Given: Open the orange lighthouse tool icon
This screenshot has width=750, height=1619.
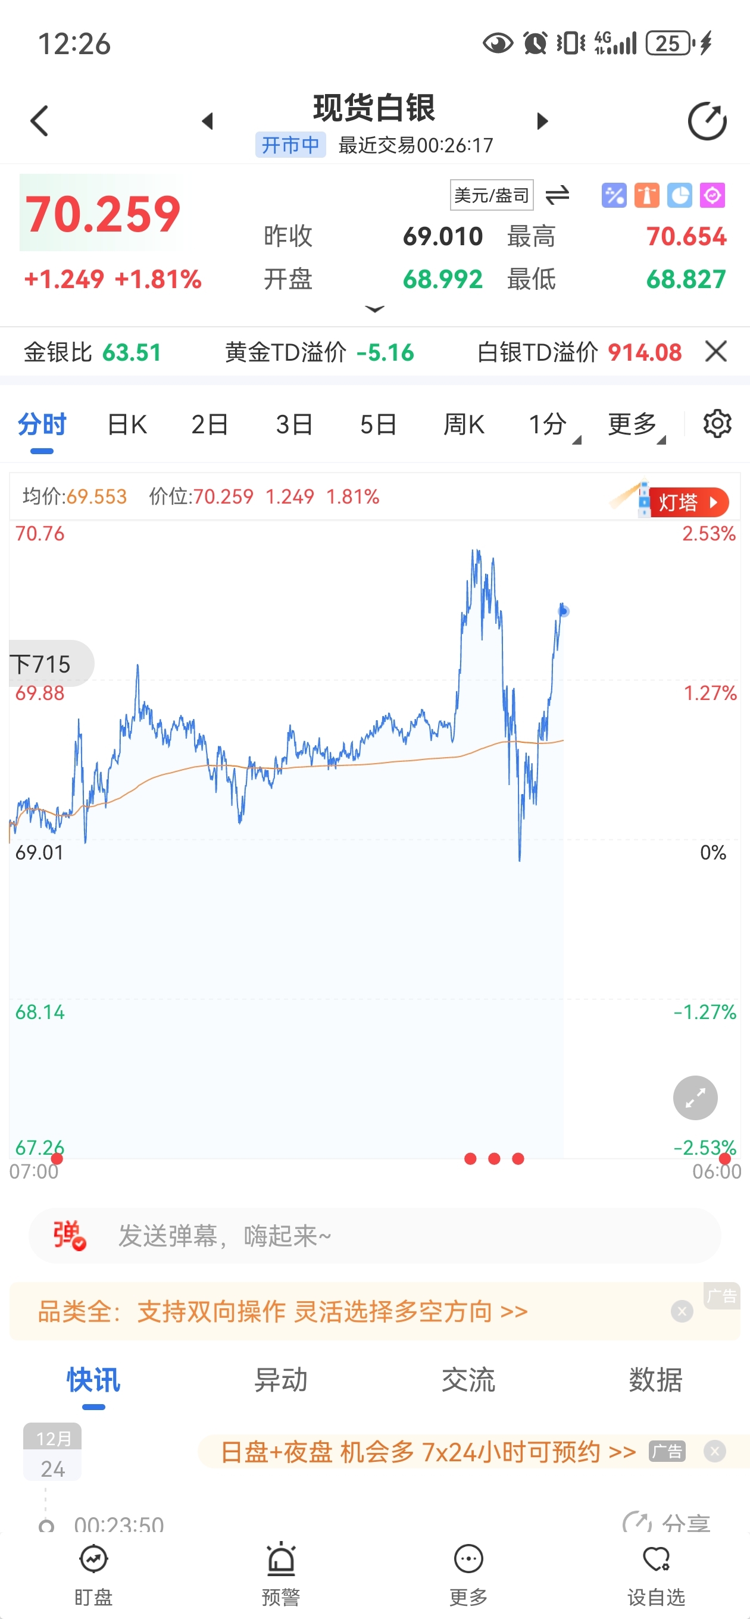Looking at the screenshot, I should pyautogui.click(x=646, y=195).
